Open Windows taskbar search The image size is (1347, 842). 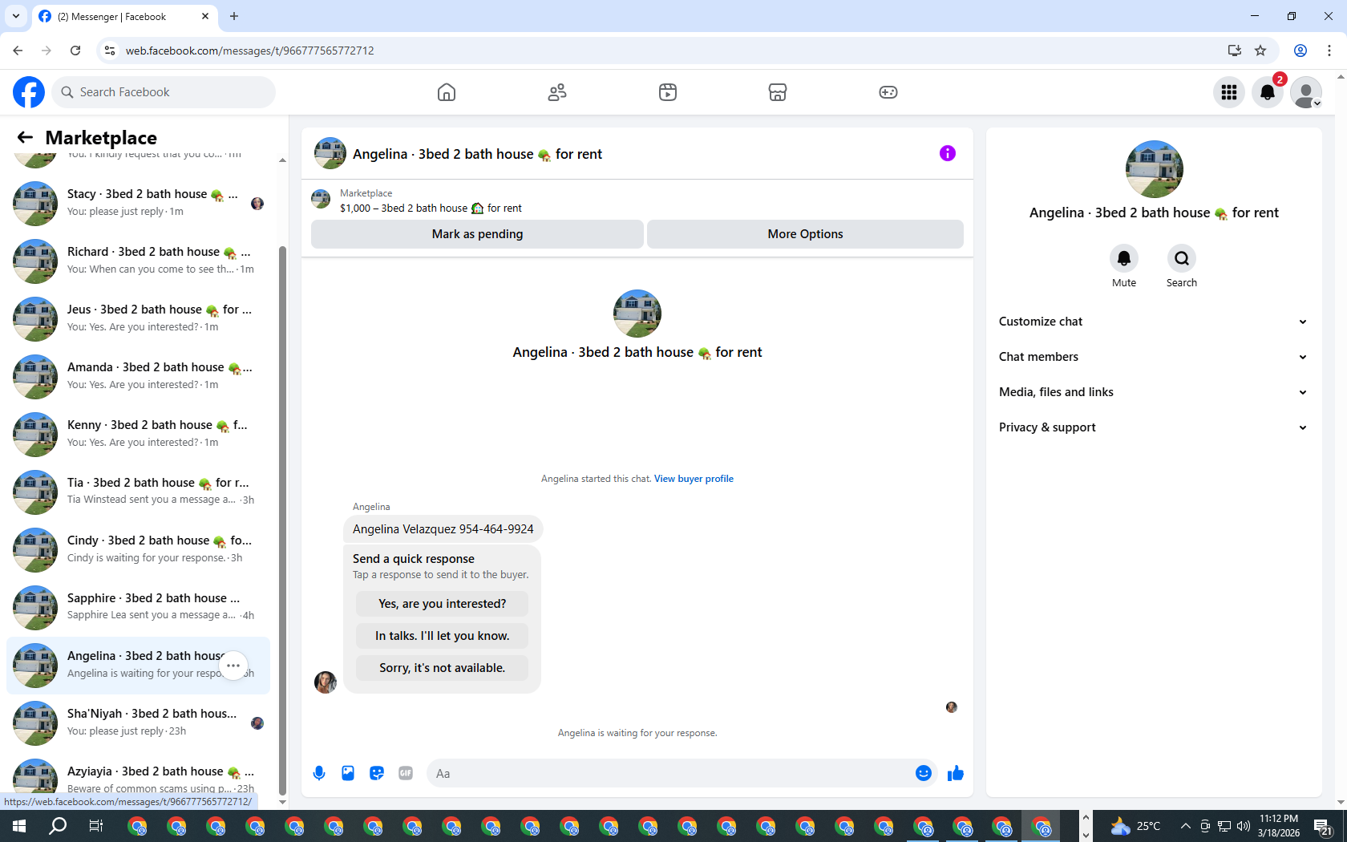[x=58, y=826]
